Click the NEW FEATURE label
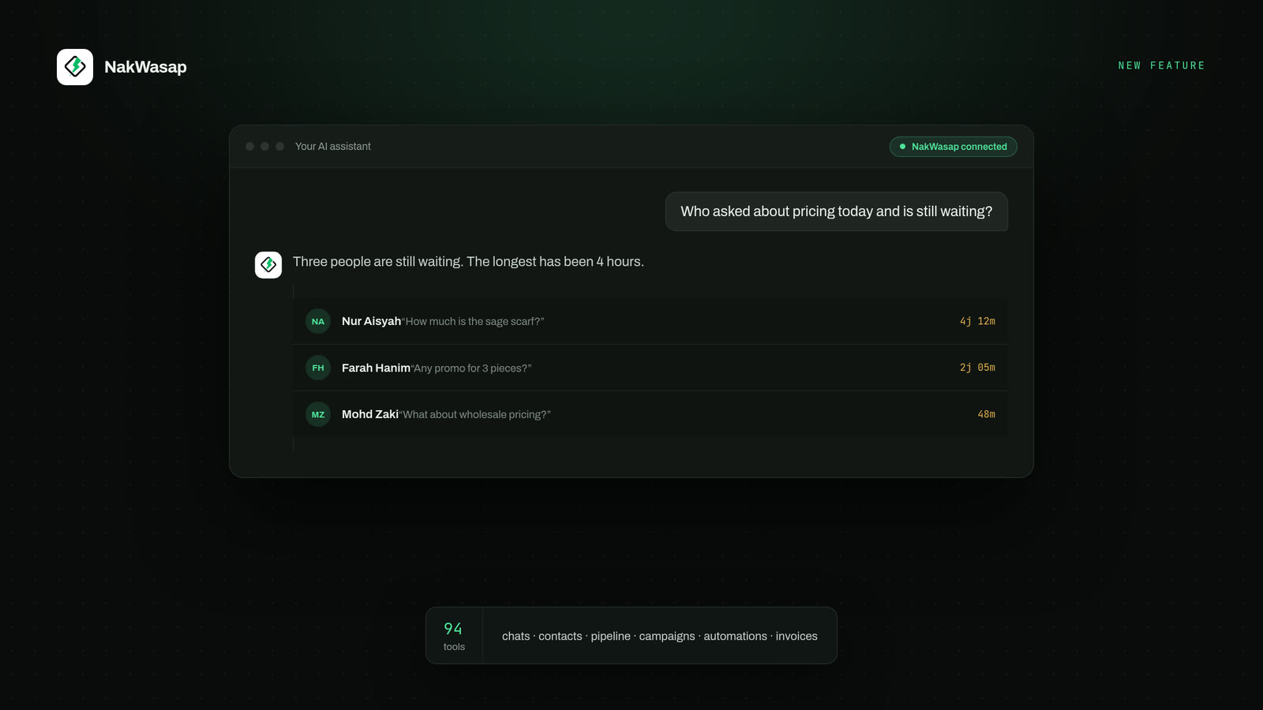 (x=1161, y=65)
